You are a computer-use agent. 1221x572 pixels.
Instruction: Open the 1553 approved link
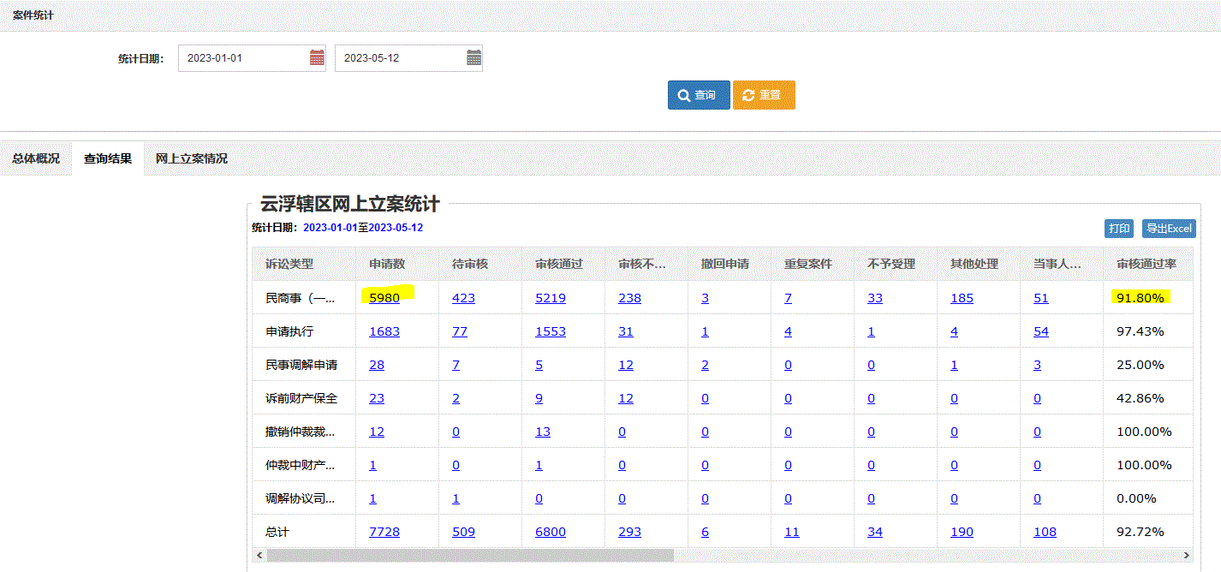(551, 331)
